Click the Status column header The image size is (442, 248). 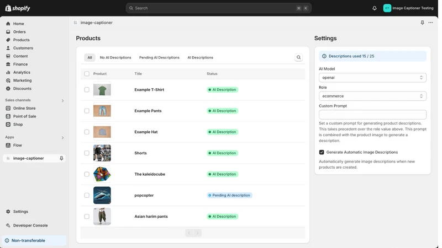pyautogui.click(x=212, y=74)
